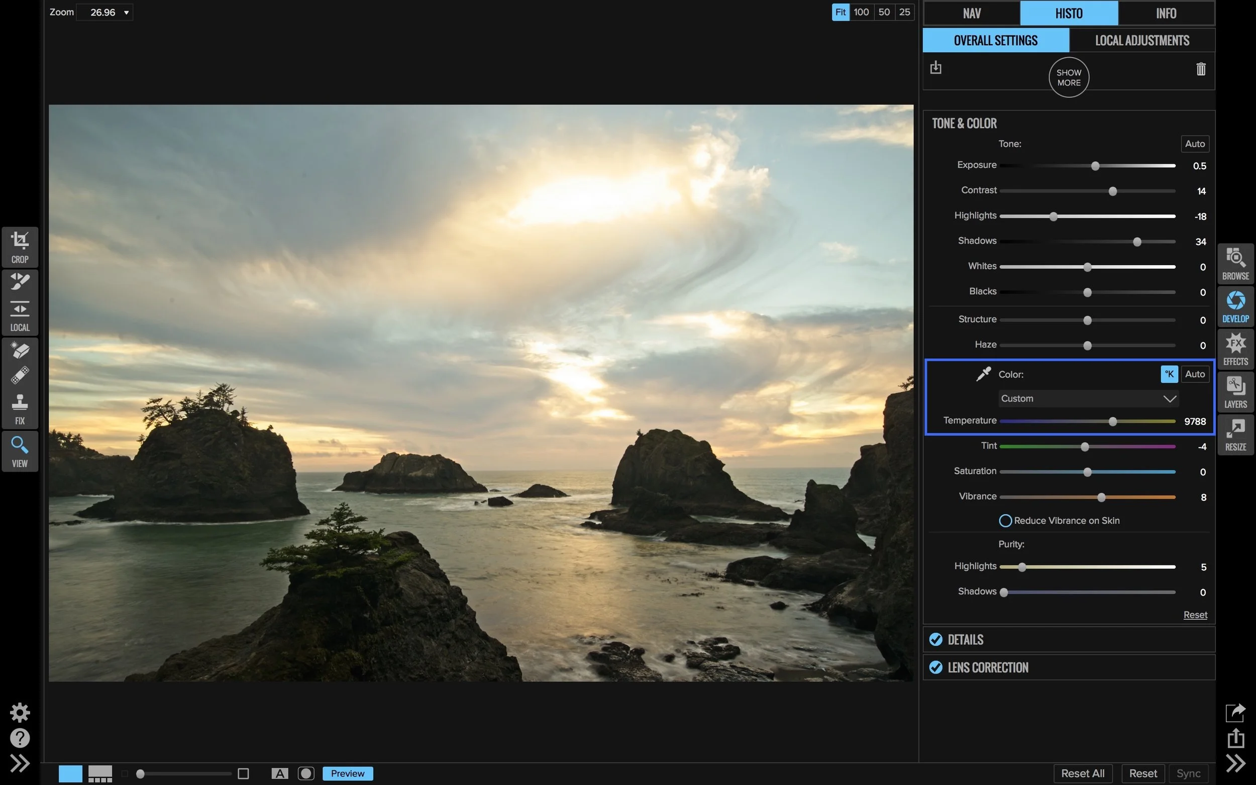Switch to the INFO tab
The image size is (1256, 785).
coord(1166,13)
